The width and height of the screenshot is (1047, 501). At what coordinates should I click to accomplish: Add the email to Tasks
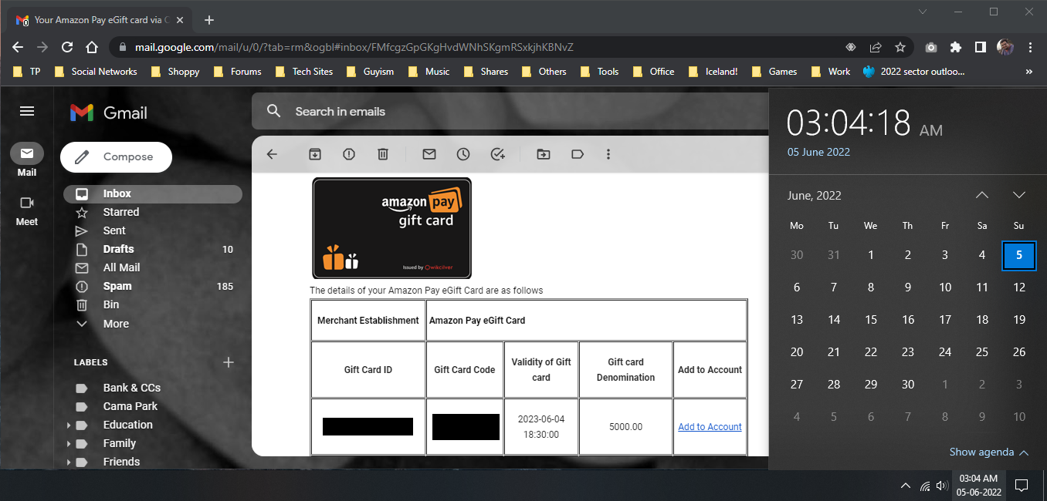tap(498, 154)
